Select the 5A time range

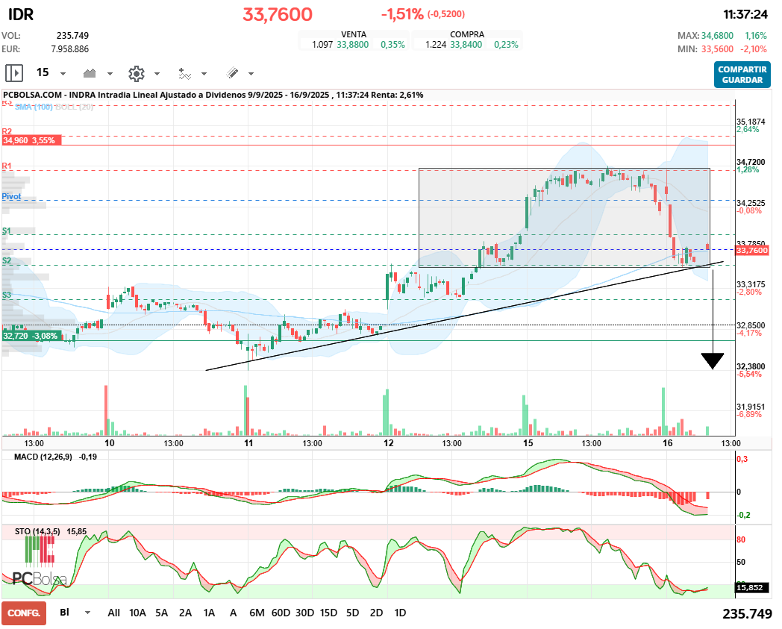[x=162, y=613]
